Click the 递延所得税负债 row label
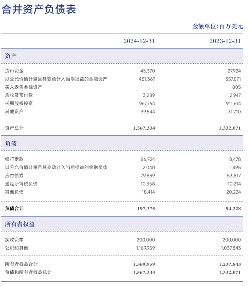The width and height of the screenshot is (248, 286). [21, 184]
